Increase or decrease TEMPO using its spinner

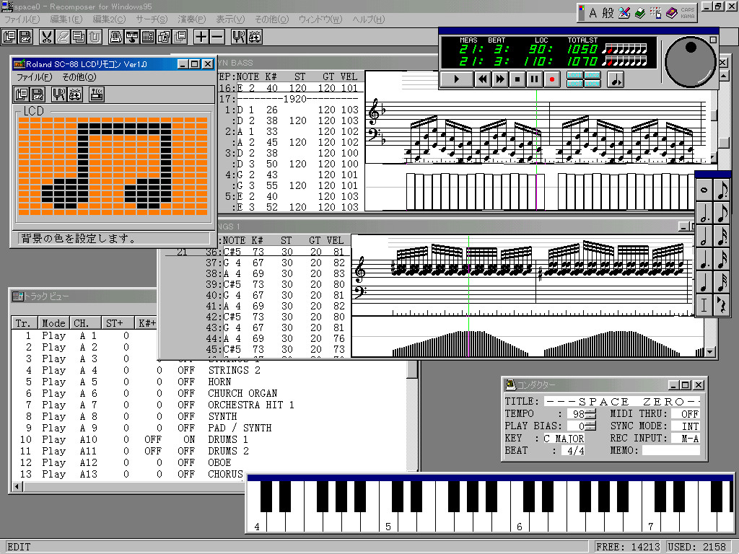tap(590, 414)
